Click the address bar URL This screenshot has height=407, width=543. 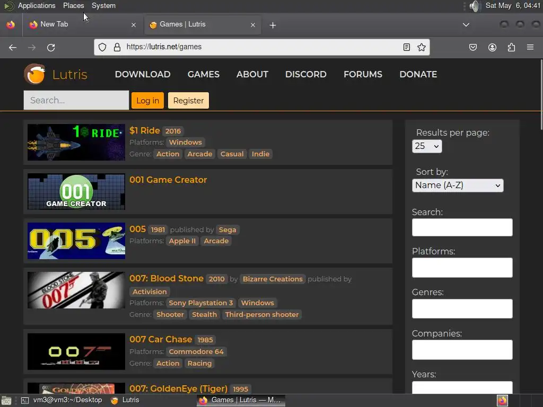point(164,47)
